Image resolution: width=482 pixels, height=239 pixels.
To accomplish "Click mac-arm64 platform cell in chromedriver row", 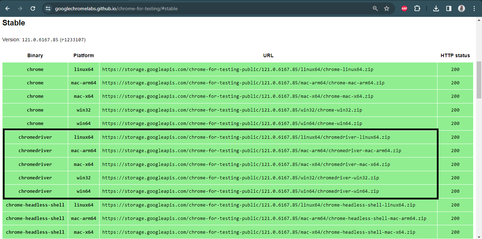I will coord(84,151).
